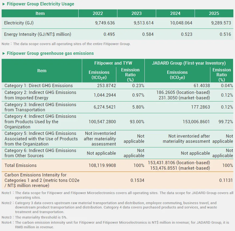
Task: Click the value 9,289.573
Action: pyautogui.click(x=221, y=23)
